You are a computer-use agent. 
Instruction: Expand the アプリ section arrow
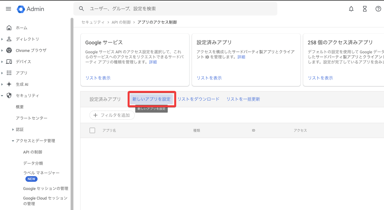coord(2,73)
